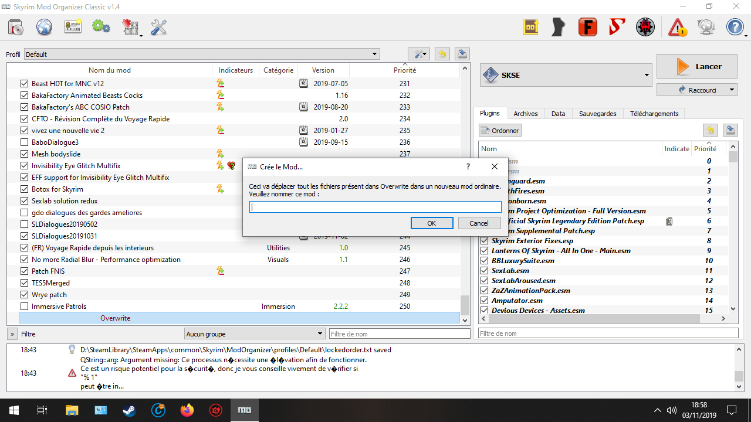
Task: Open the Aucun groupe dropdown
Action: click(255, 333)
